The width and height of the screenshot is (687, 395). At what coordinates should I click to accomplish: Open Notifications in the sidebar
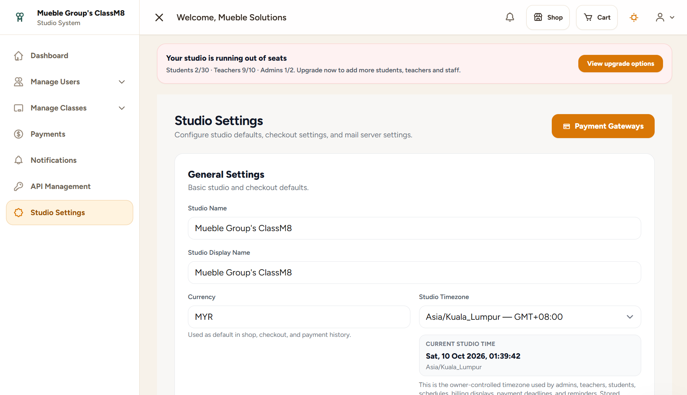click(70, 160)
